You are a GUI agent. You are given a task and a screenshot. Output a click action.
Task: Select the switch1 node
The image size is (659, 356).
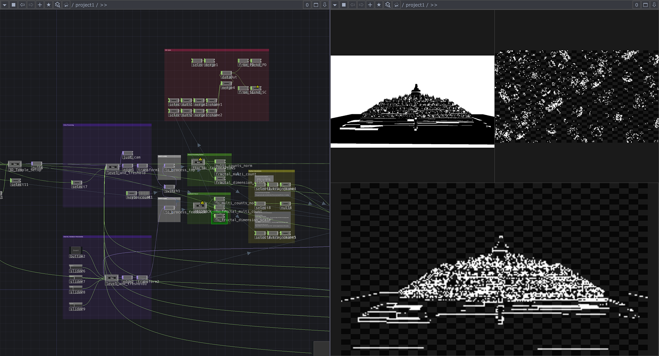tap(170, 187)
